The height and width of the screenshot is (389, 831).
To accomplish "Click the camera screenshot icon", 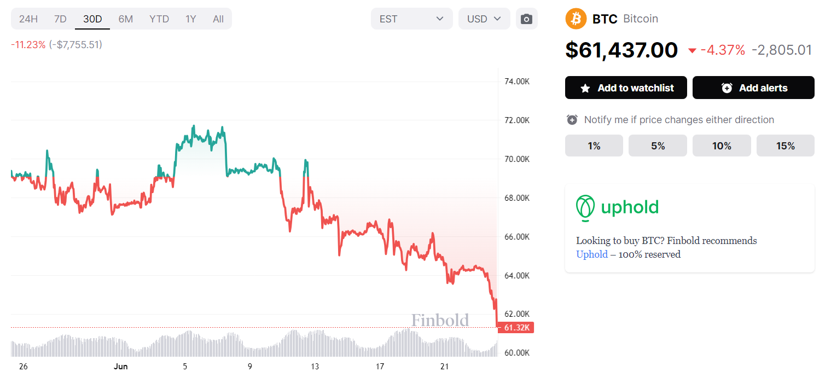I will (526, 19).
